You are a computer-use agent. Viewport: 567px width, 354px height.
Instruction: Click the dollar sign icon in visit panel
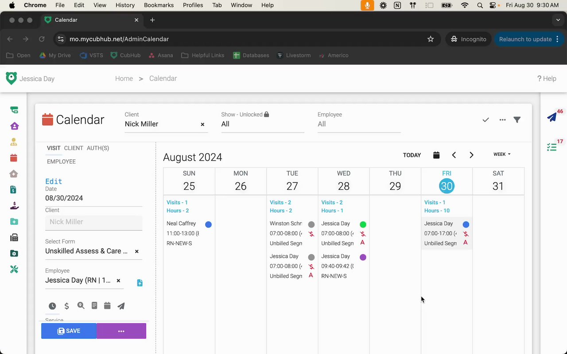[x=67, y=306]
